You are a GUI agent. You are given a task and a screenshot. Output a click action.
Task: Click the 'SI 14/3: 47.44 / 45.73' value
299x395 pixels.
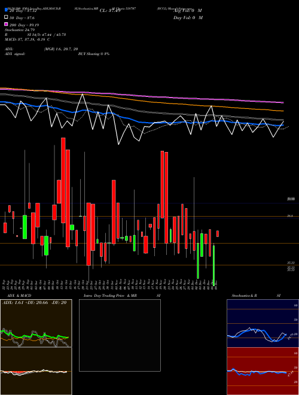[47, 35]
